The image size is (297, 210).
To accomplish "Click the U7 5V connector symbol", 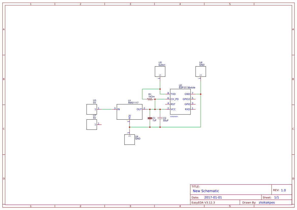I will coord(91,125).
